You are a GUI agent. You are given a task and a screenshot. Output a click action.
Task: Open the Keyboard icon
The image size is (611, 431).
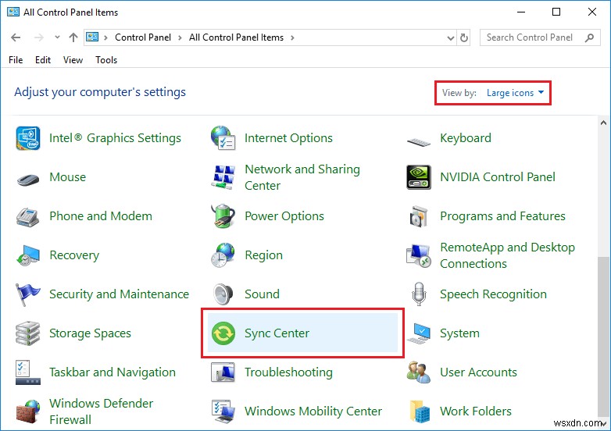(x=419, y=141)
